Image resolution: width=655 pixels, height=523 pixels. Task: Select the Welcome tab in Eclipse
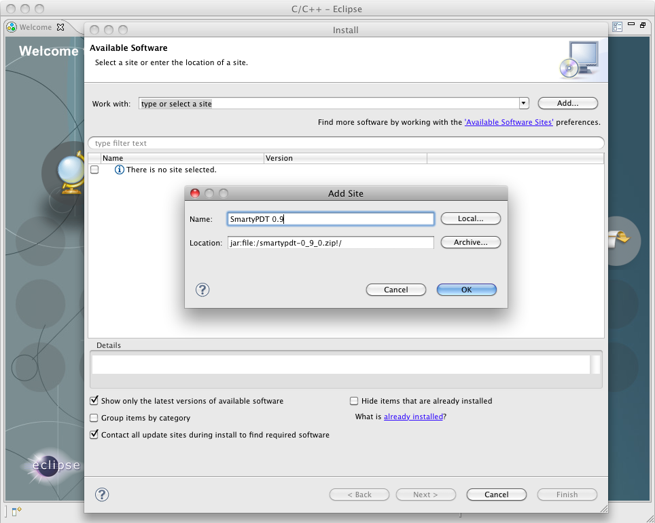click(35, 27)
